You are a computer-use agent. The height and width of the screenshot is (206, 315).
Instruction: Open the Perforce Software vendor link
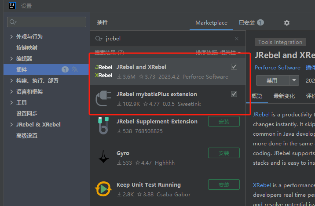click(277, 68)
